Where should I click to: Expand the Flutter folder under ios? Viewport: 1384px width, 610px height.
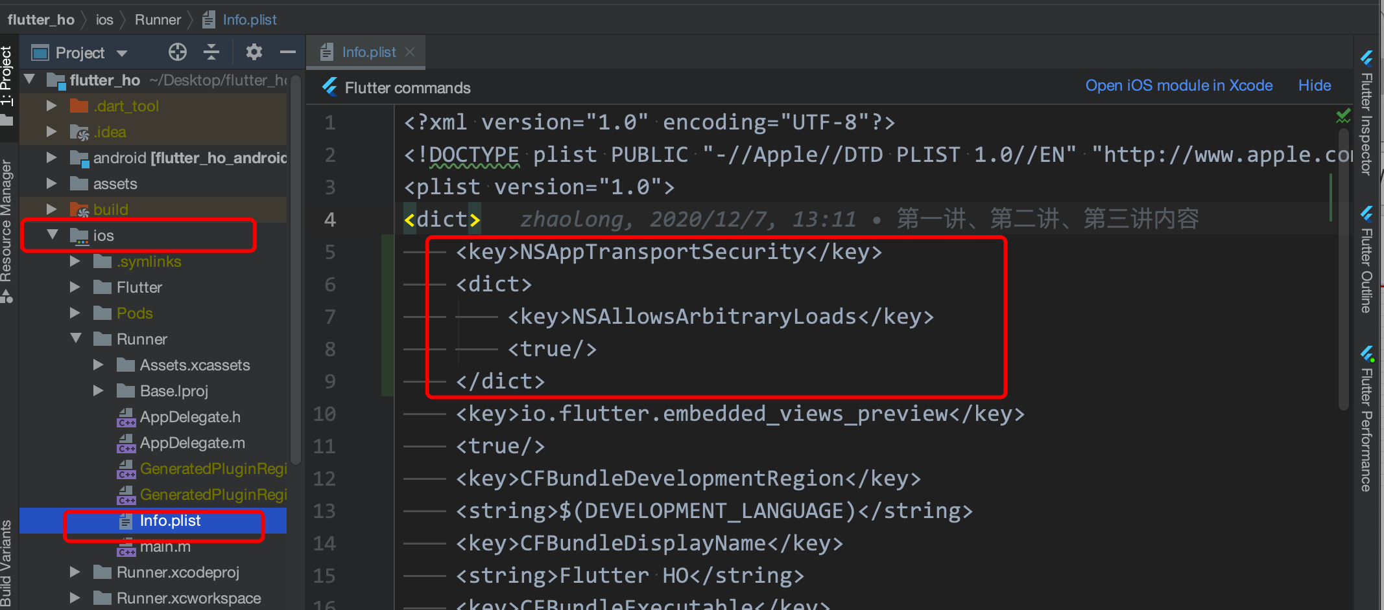tap(75, 287)
